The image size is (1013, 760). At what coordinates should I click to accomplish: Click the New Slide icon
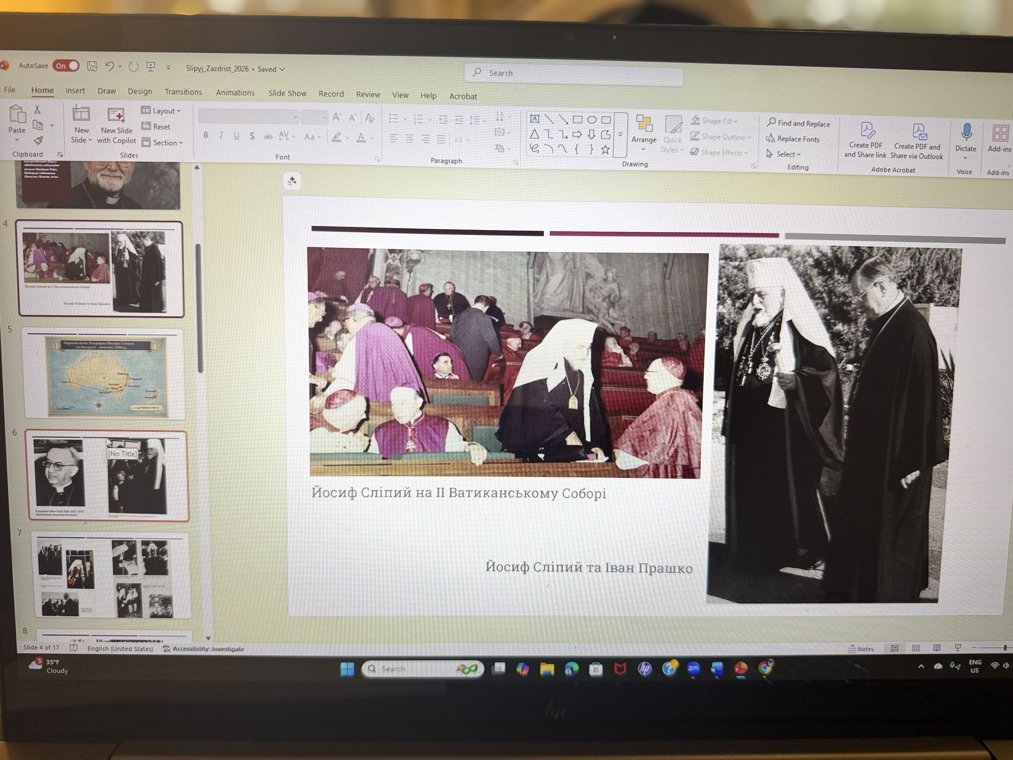[81, 114]
